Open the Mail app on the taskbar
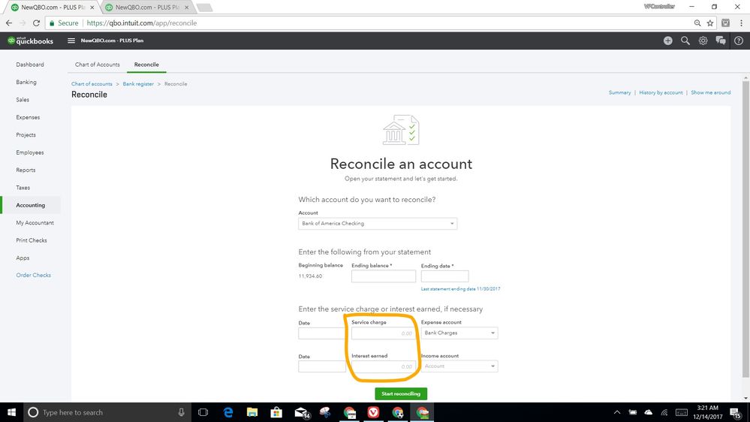 [x=301, y=412]
